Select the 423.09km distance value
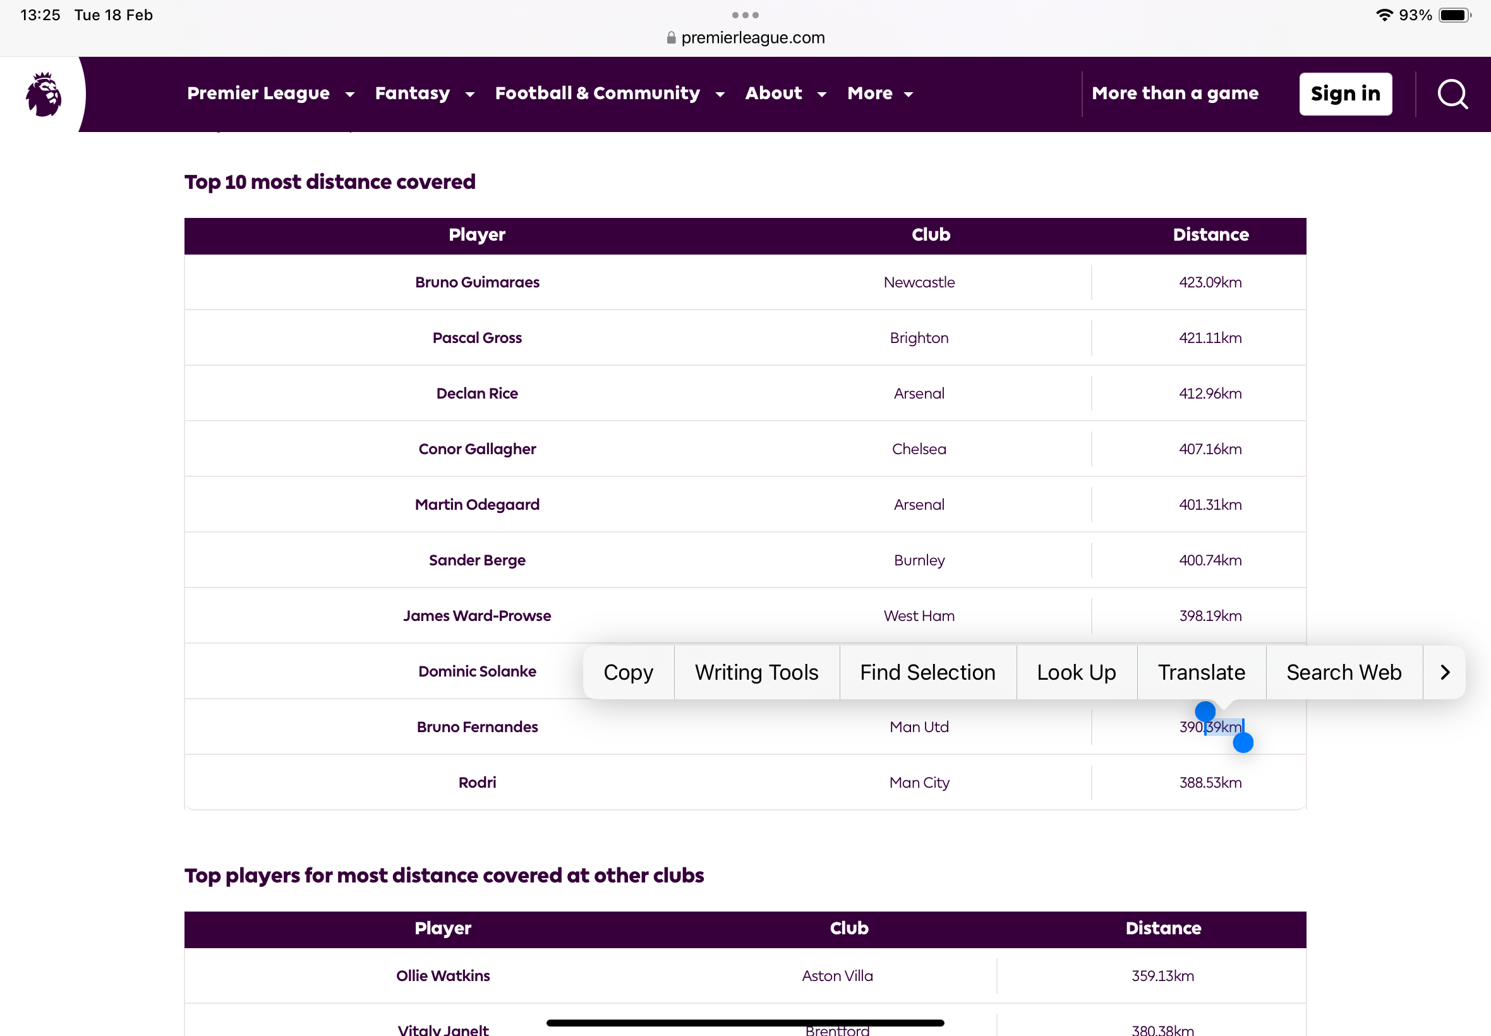 click(1210, 282)
